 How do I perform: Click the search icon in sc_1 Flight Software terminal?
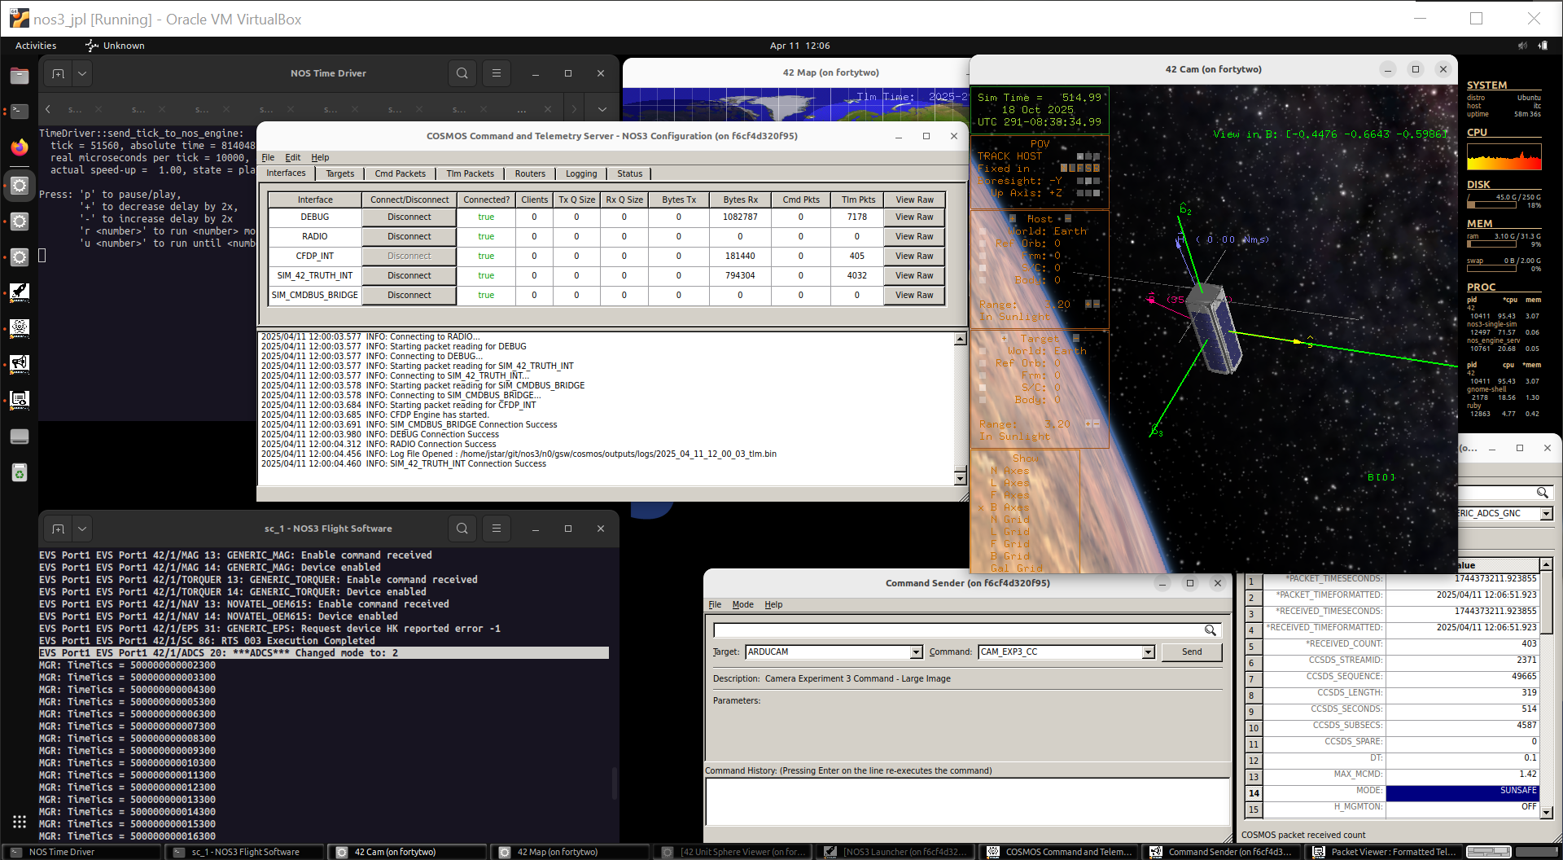(x=462, y=529)
